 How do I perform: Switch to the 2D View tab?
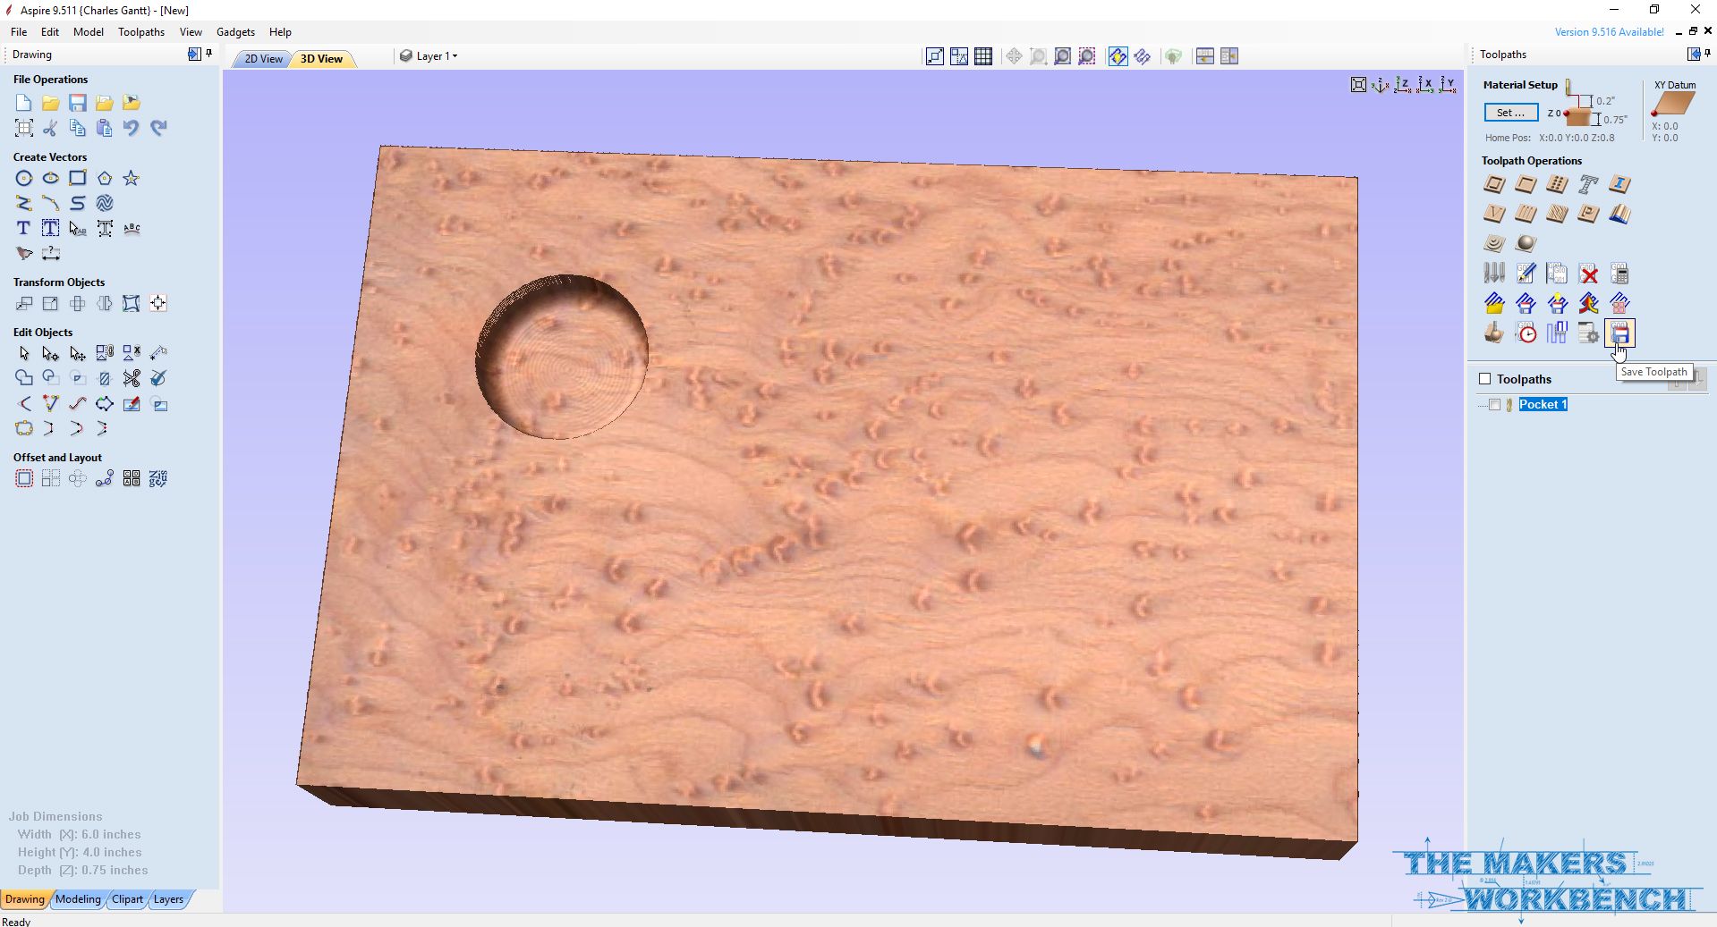click(x=260, y=58)
